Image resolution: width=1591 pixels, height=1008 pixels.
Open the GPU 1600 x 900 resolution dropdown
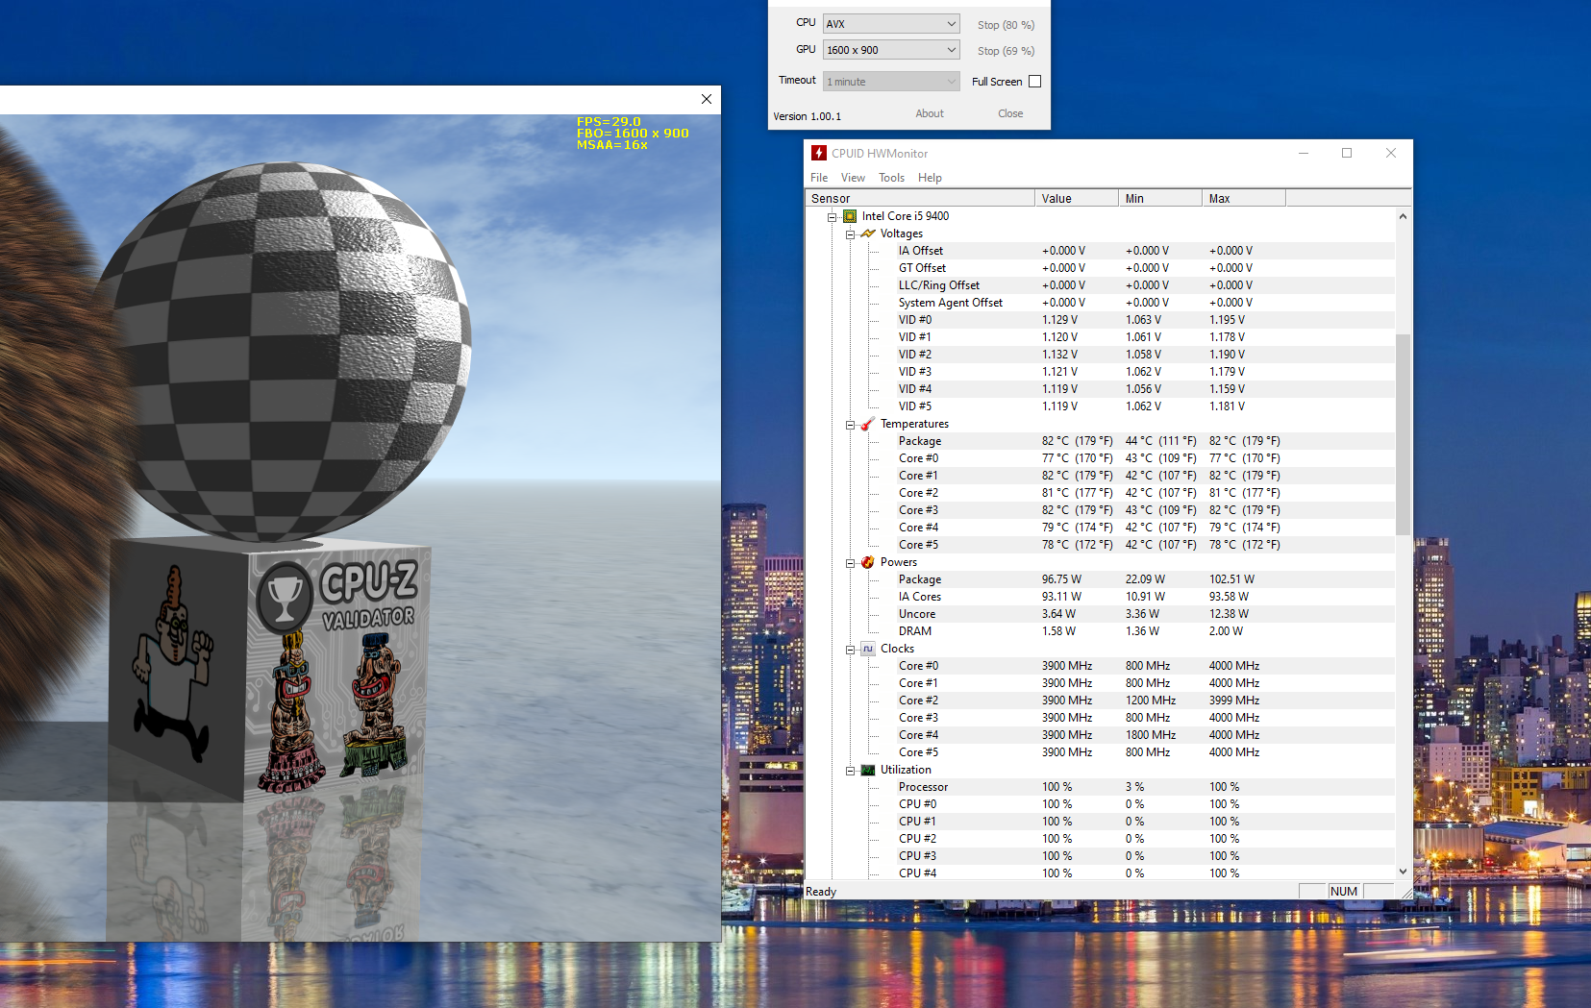891,50
